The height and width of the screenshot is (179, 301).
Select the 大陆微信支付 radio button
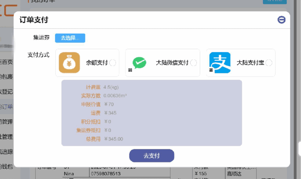pyautogui.click(x=194, y=63)
